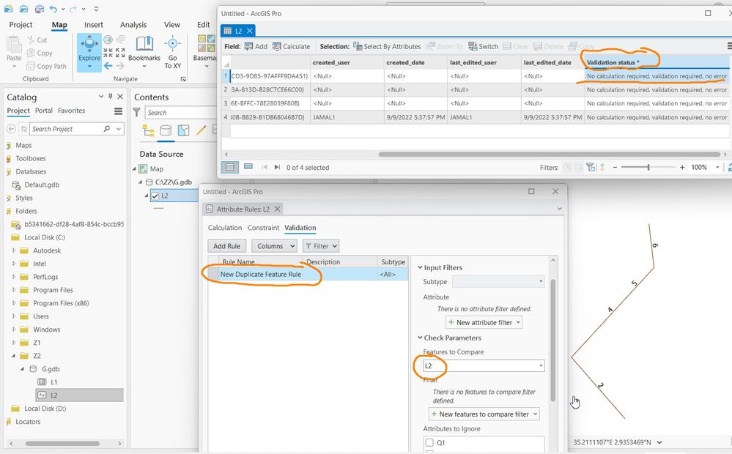The height and width of the screenshot is (454, 732).
Task: Click the Search Project input field
Action: pos(67,129)
